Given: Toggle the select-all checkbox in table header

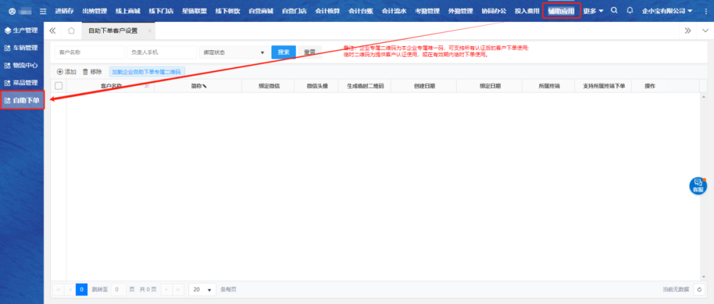Looking at the screenshot, I should coord(59,86).
